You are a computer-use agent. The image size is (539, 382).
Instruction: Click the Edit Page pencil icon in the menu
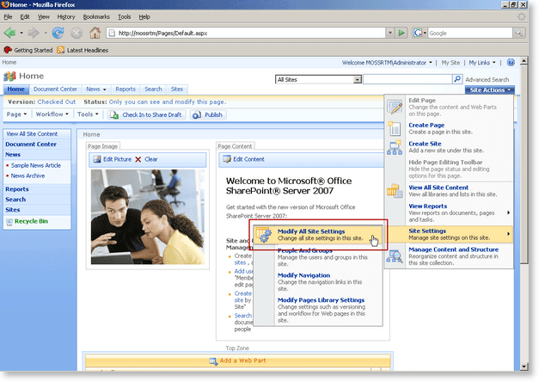pyautogui.click(x=395, y=107)
